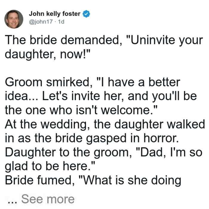This screenshot has height=209, width=209.
Task: Click the line "Bride fumed, What is she doing"
Action: [93, 180]
